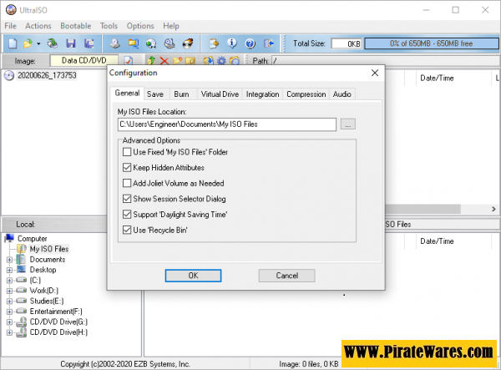Screen dimensions: 501x370
Task: Cancel the Configuration dialog
Action: tap(286, 275)
